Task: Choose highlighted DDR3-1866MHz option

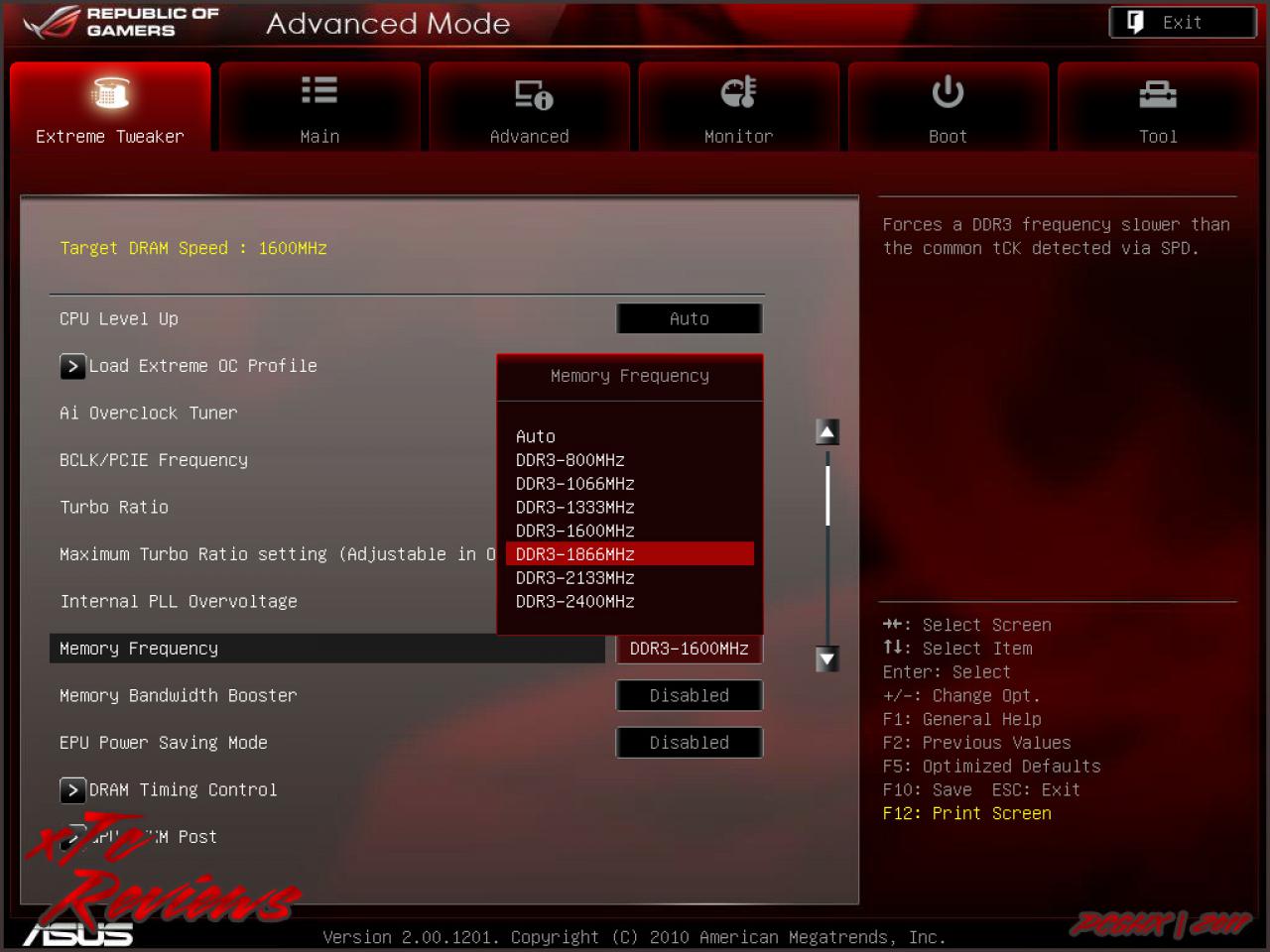Action: [x=630, y=554]
